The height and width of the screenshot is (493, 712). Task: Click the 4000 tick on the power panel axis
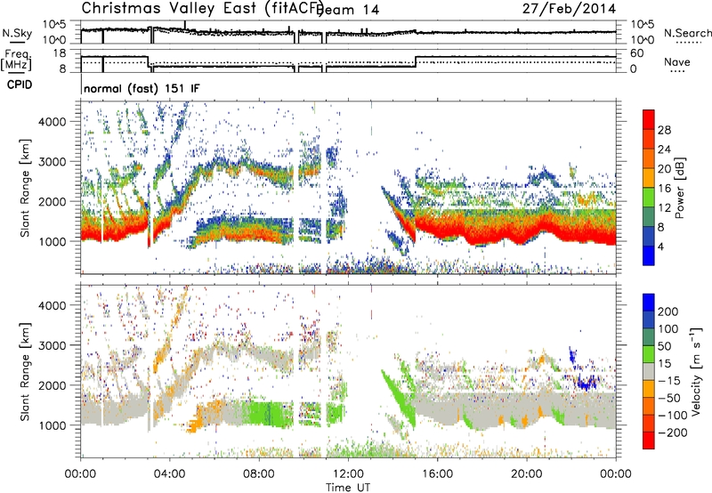click(x=52, y=122)
